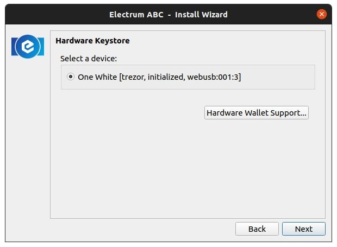This screenshot has height=247, width=337.
Task: Click the Back button
Action: [257, 229]
